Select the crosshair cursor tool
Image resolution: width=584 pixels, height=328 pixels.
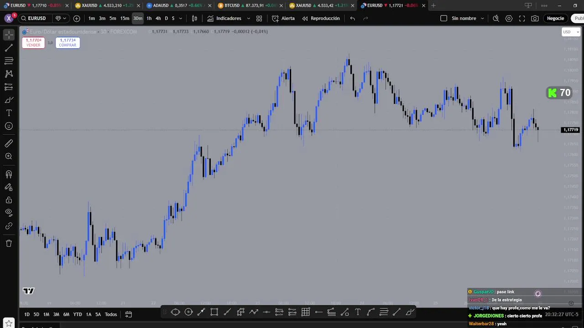point(9,35)
